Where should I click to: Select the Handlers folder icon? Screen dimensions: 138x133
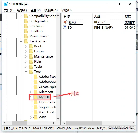pos(26,31)
